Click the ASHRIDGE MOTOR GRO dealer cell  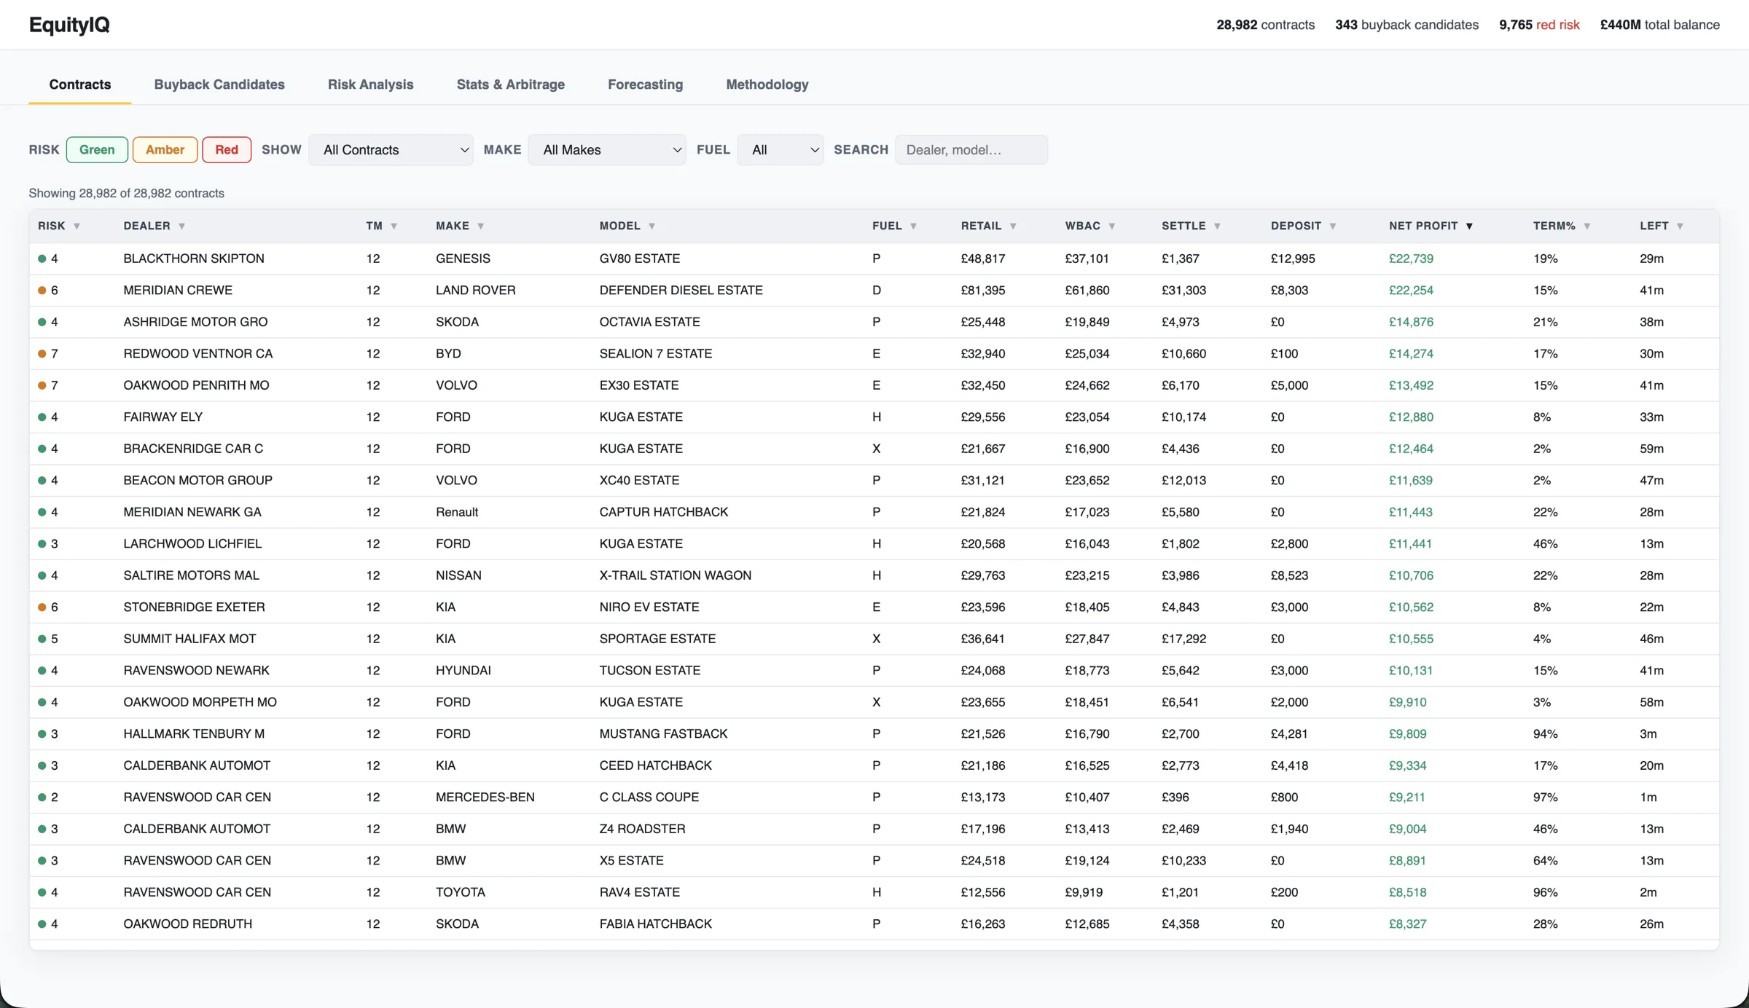click(195, 322)
